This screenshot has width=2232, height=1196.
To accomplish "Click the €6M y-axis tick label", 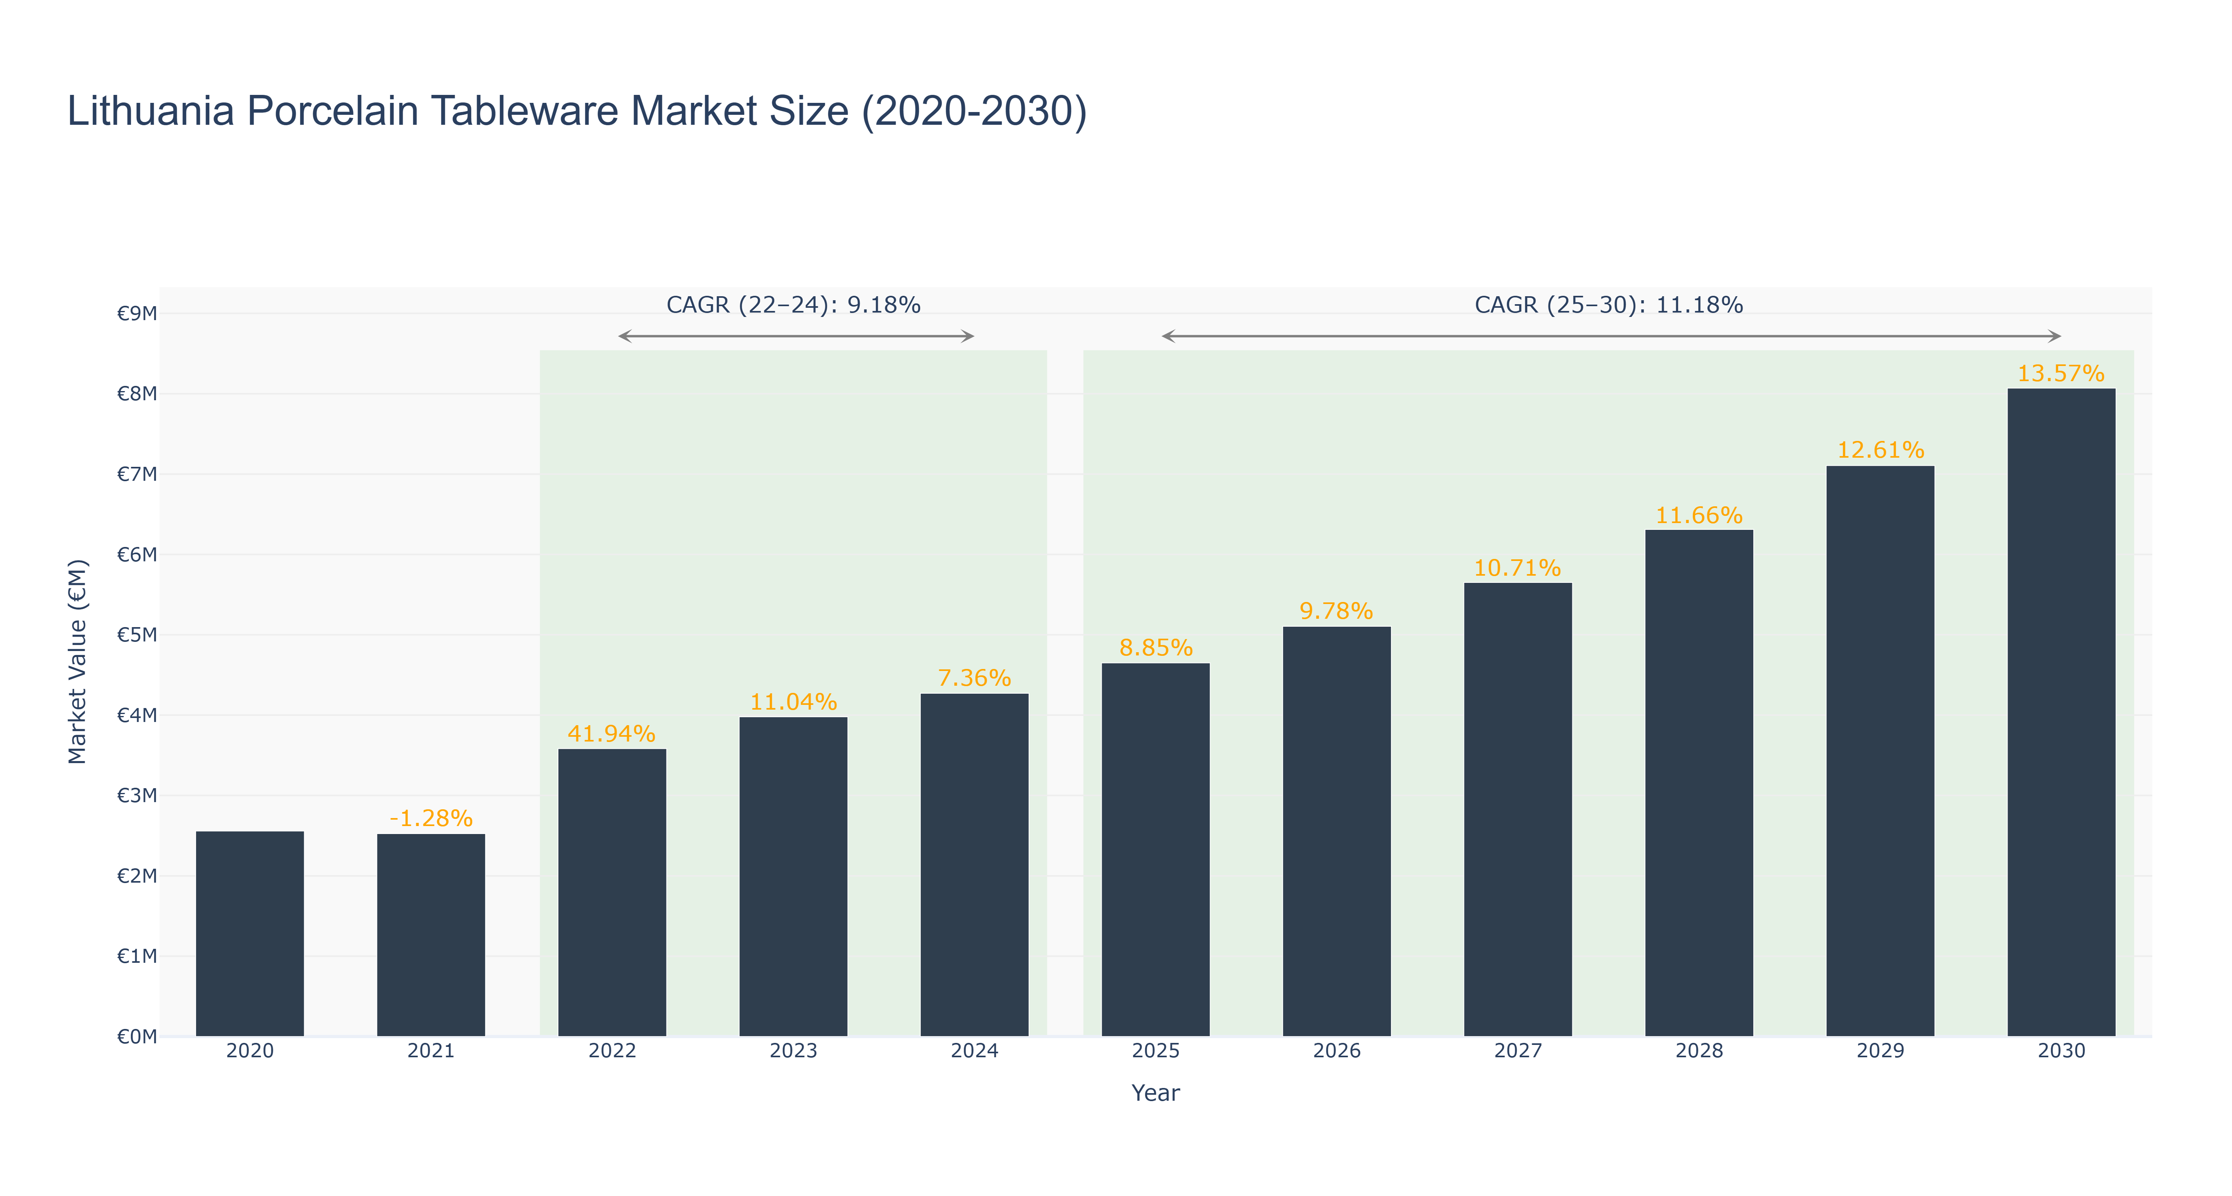I will click(x=137, y=554).
